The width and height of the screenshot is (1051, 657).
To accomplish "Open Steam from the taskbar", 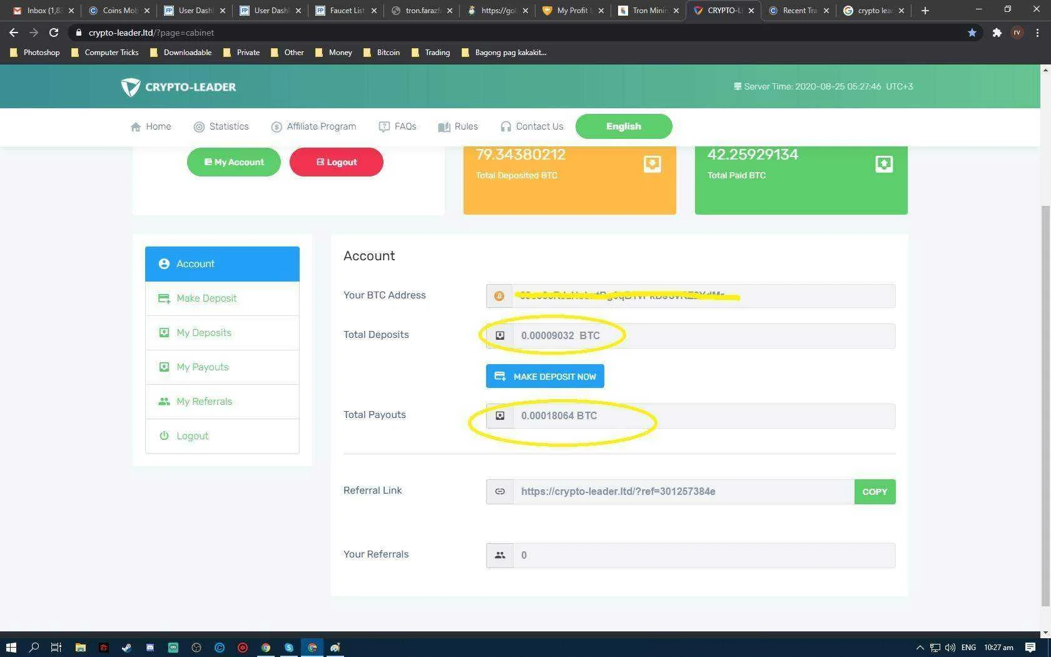I will (126, 647).
